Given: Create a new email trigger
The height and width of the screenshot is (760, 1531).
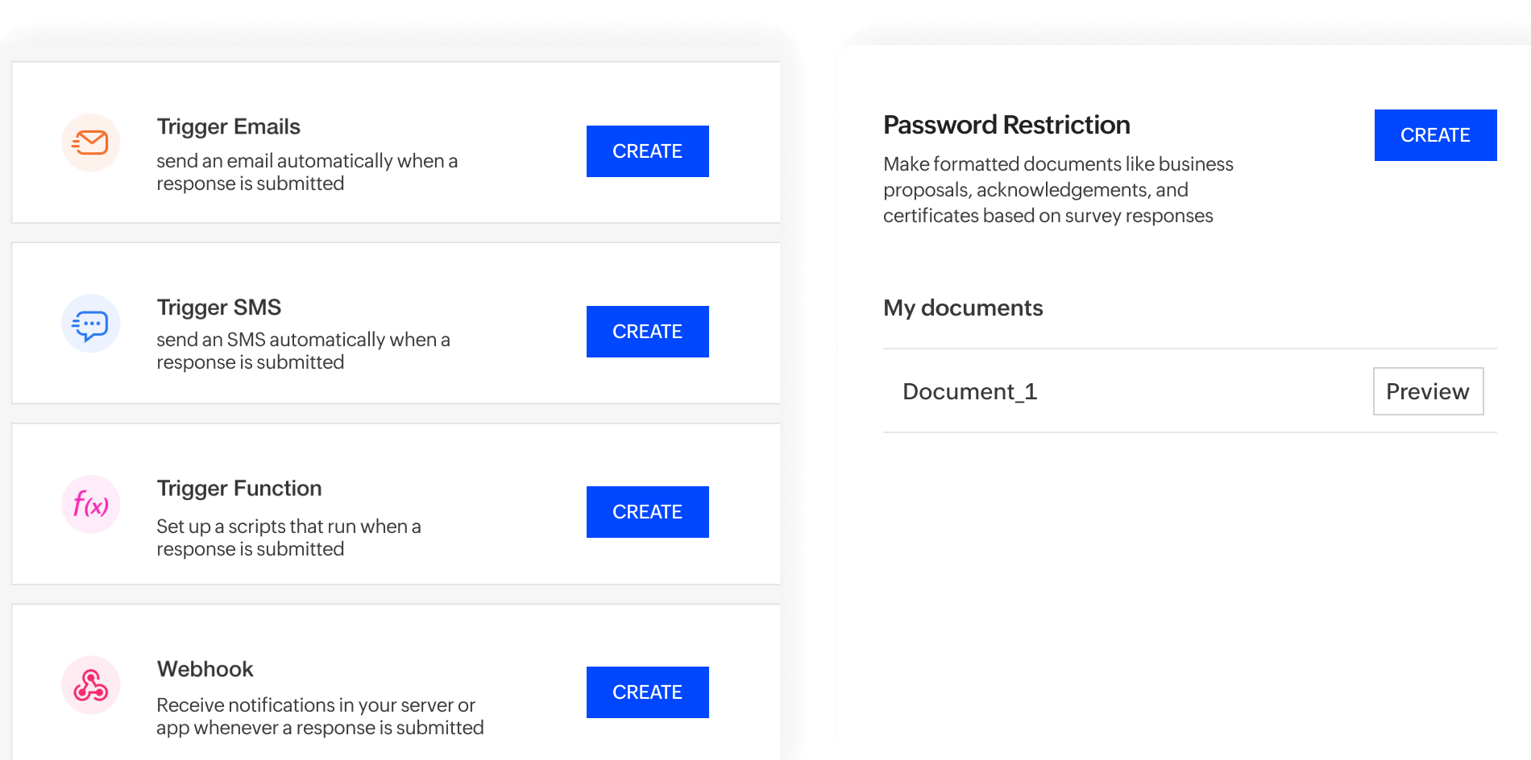Looking at the screenshot, I should tap(647, 151).
